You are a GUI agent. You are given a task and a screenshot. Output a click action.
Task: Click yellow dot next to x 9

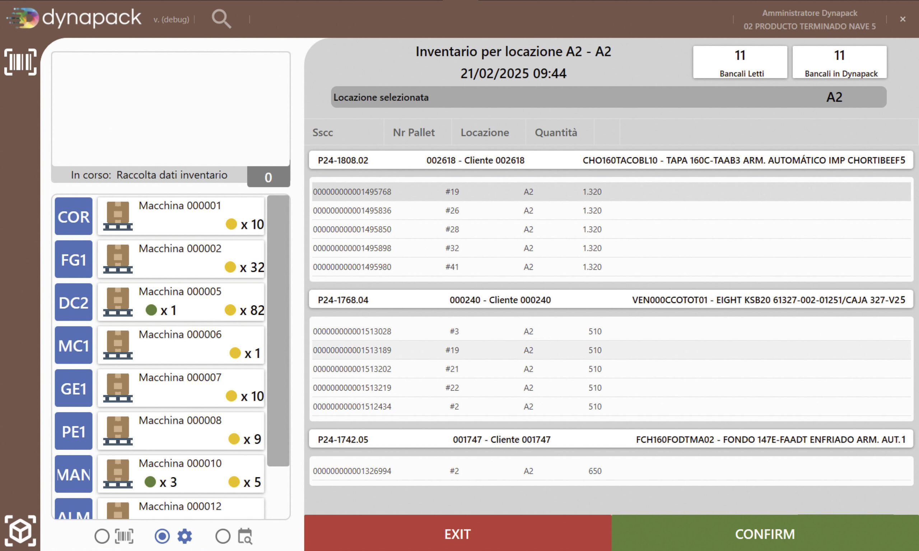(234, 438)
